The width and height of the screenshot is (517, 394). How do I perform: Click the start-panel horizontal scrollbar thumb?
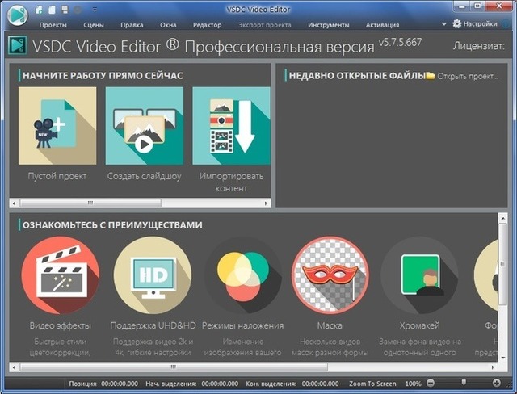[x=90, y=203]
